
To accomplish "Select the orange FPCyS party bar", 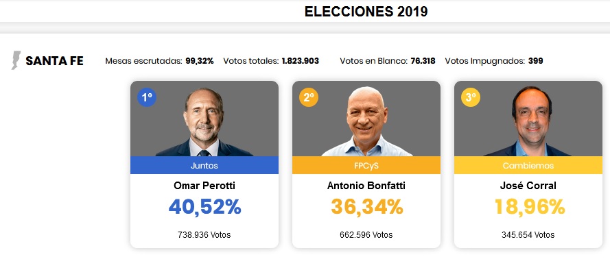I will point(366,165).
